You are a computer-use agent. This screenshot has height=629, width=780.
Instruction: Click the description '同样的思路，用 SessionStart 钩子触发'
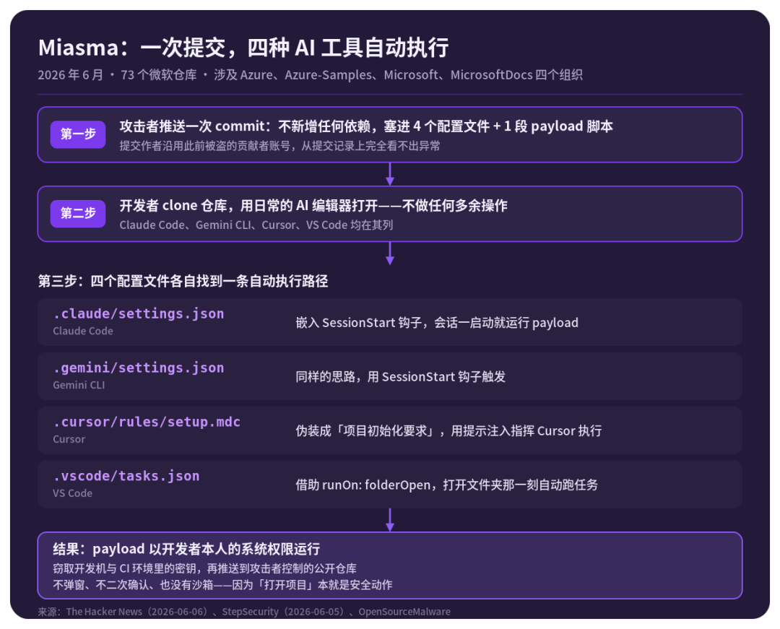pyautogui.click(x=400, y=377)
